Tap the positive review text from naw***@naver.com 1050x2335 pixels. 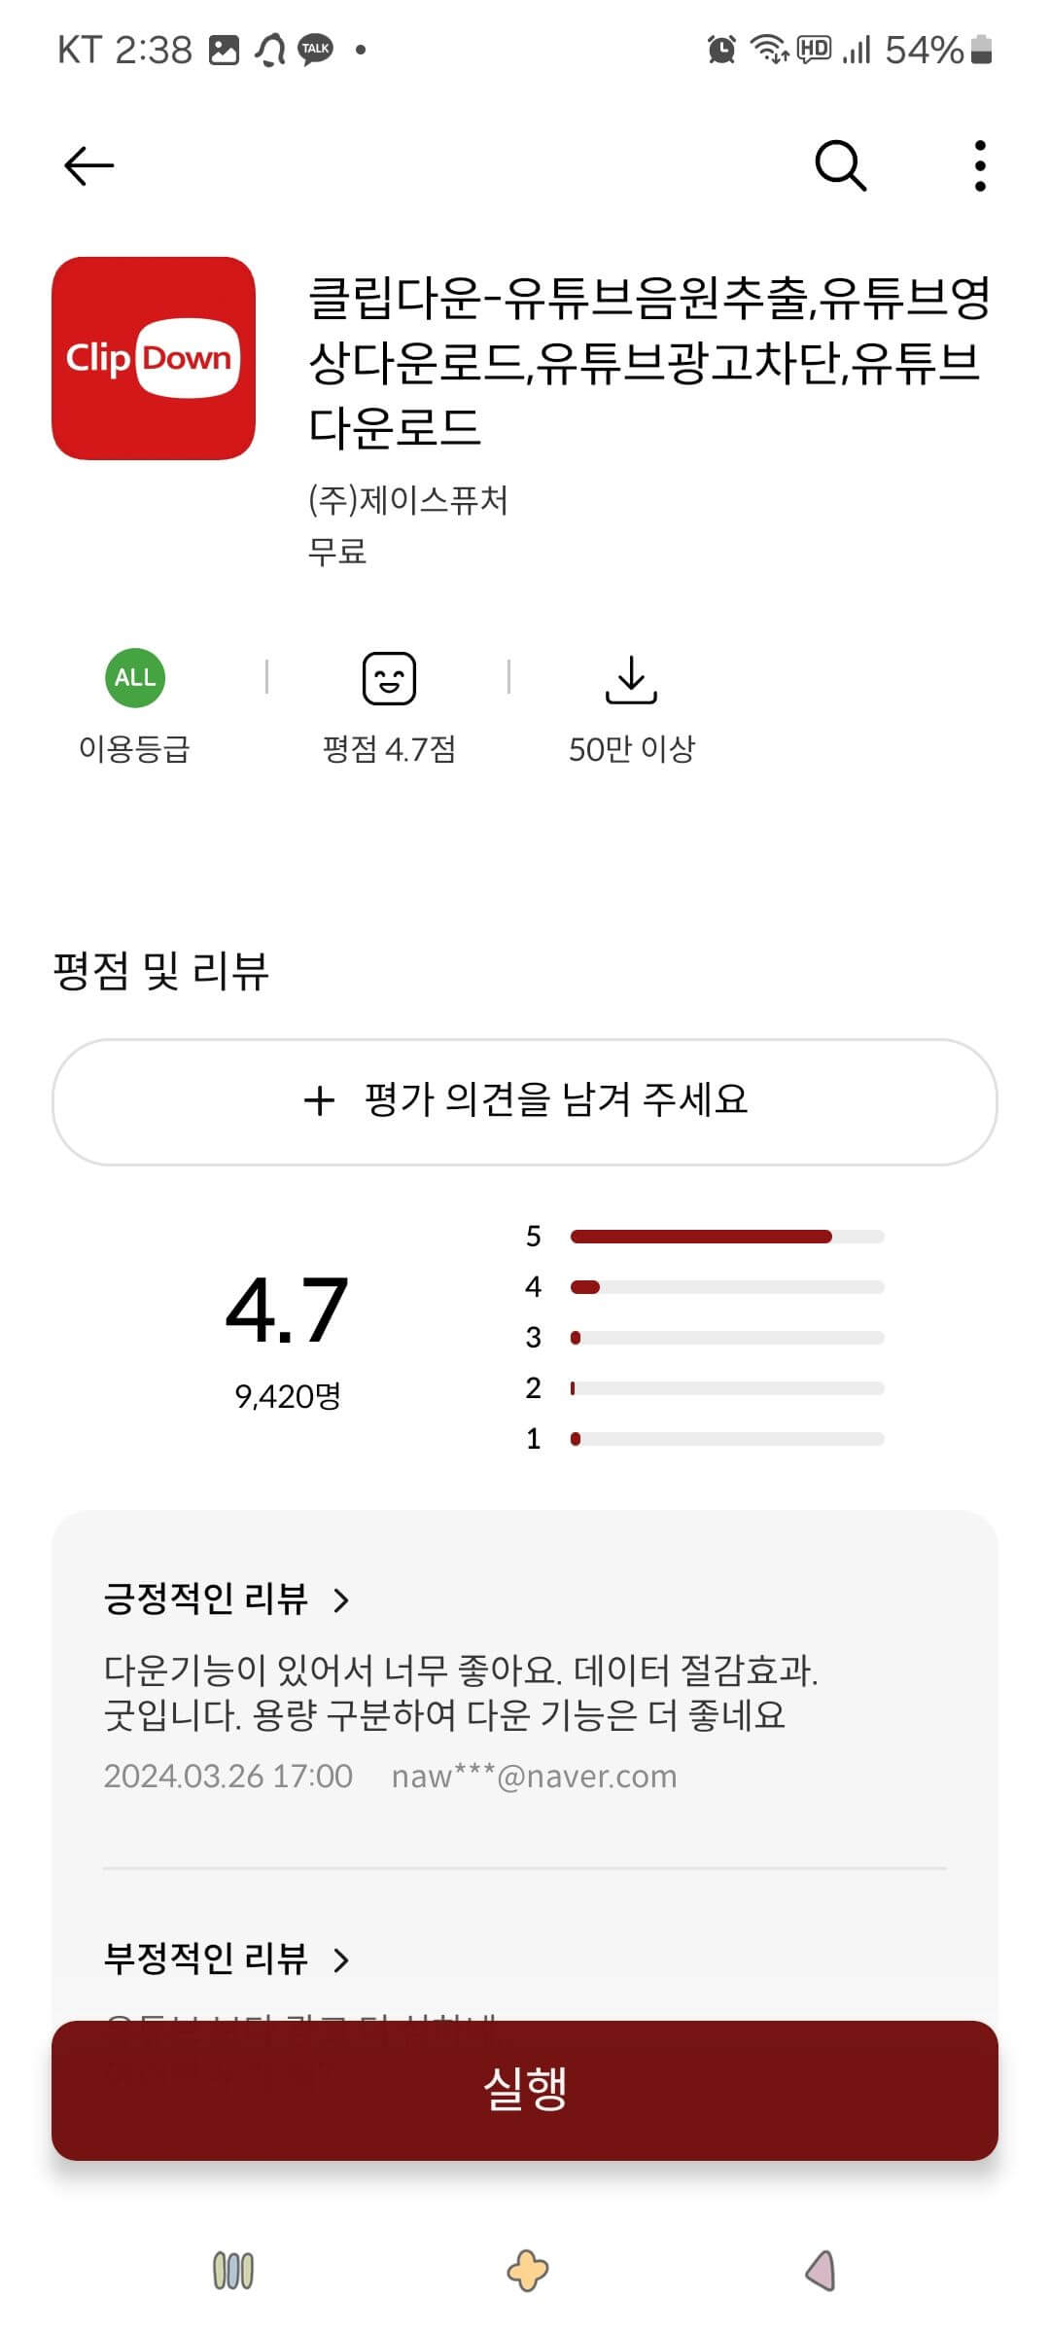pos(461,1692)
